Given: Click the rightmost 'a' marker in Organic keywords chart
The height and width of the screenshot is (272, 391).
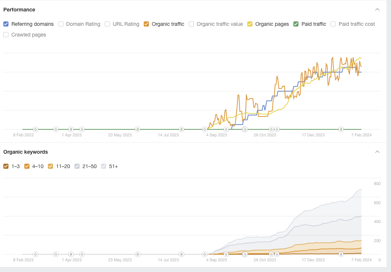Looking at the screenshot, I should [341, 254].
